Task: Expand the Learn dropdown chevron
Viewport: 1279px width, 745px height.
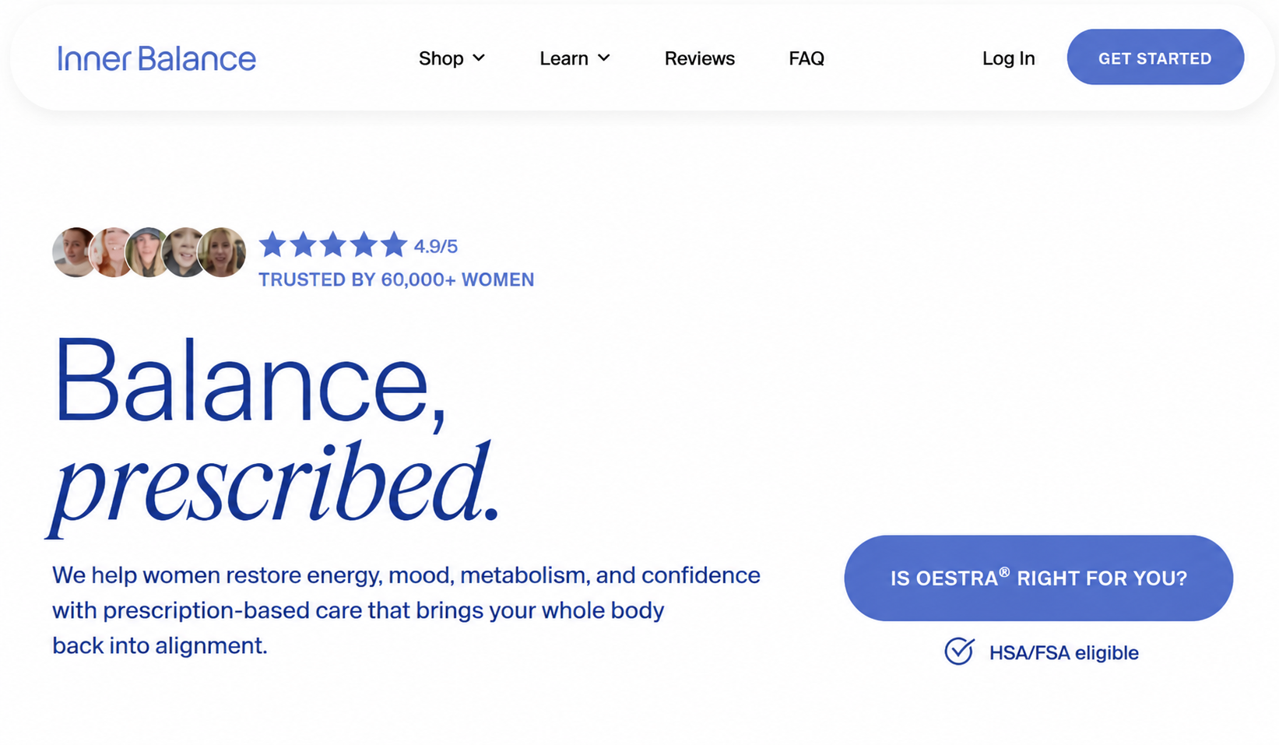Action: pyautogui.click(x=603, y=58)
